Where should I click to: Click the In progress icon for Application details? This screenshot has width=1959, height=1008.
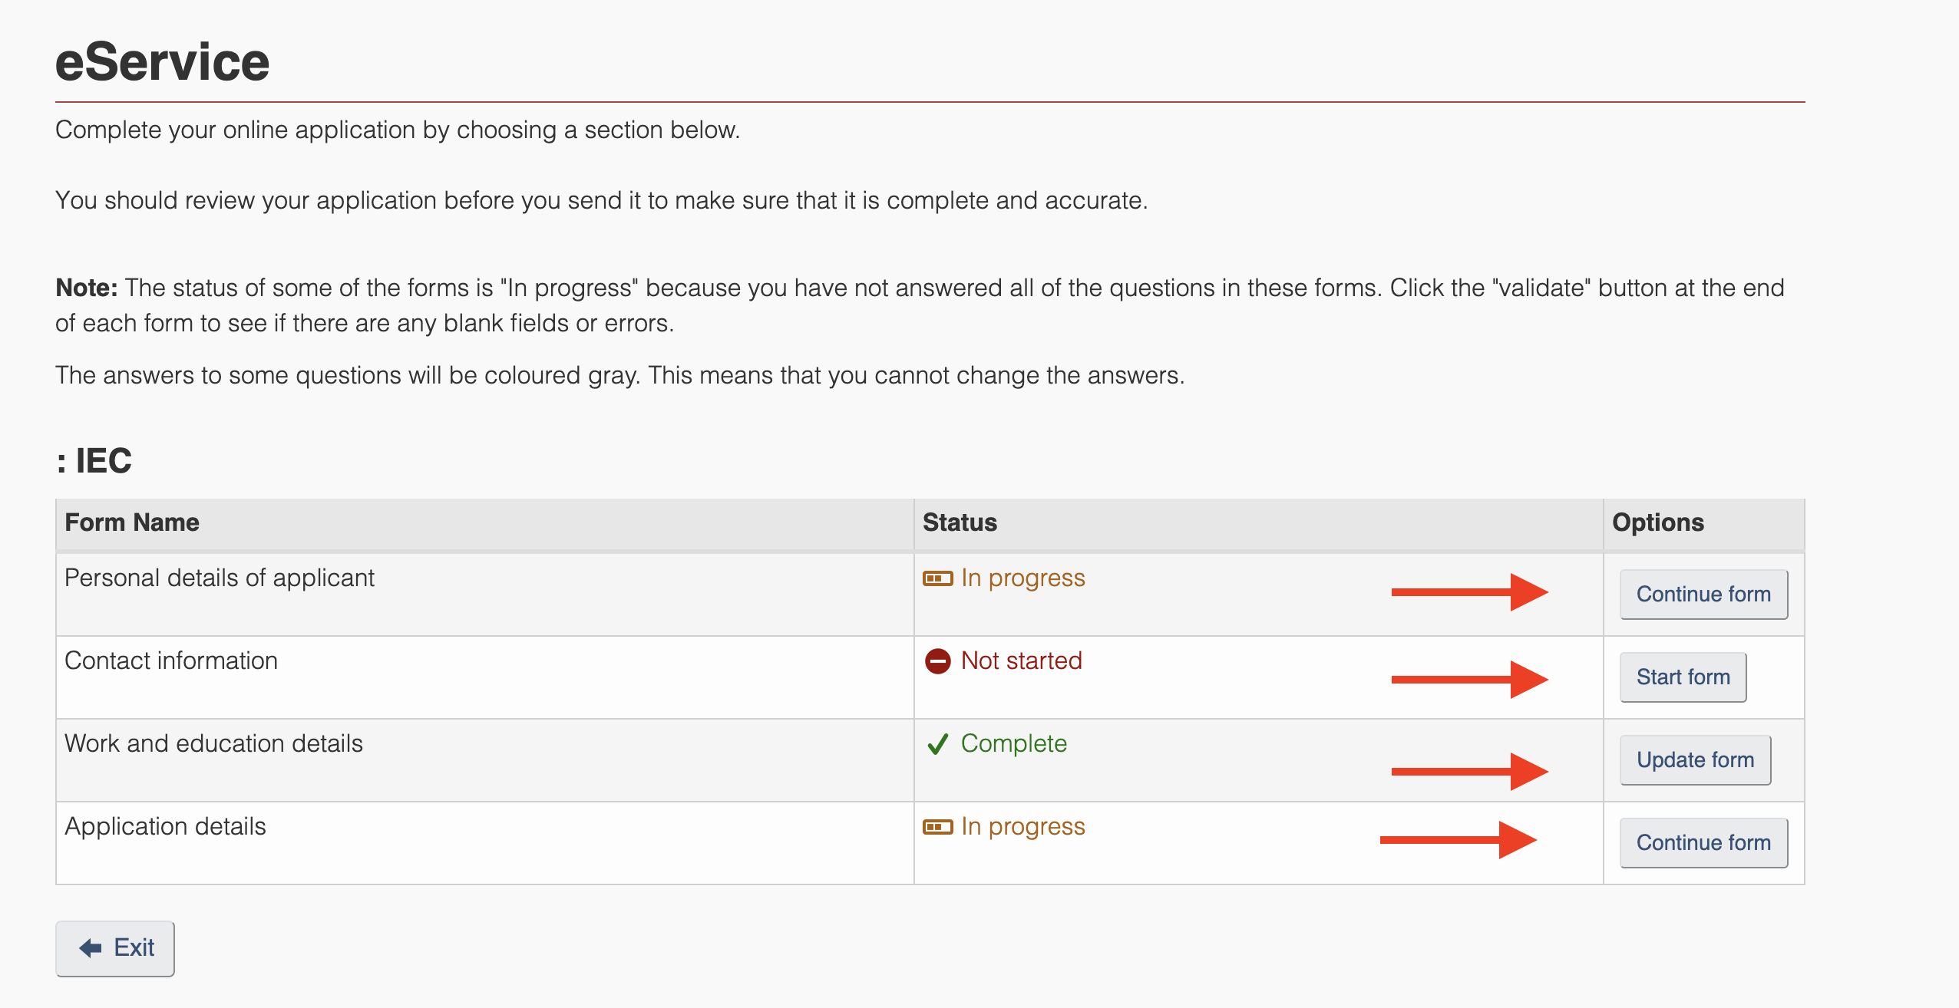pyautogui.click(x=937, y=826)
